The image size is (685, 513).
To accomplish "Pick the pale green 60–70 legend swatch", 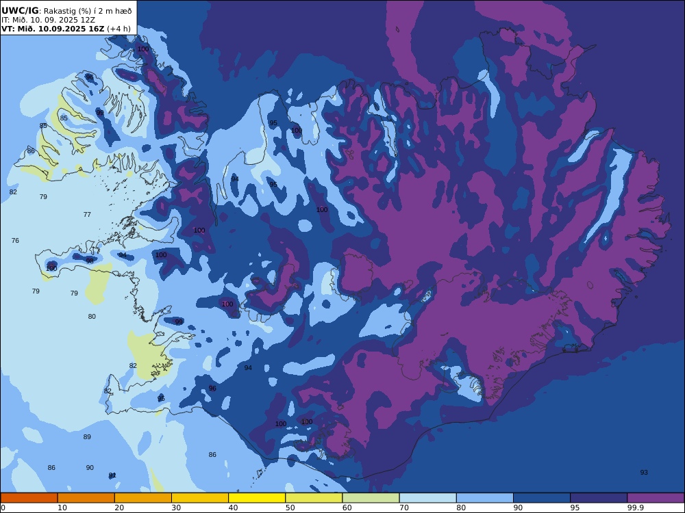I will tap(371, 498).
